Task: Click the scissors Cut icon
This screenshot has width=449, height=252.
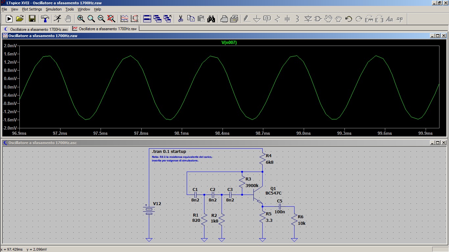Action: (x=180, y=19)
